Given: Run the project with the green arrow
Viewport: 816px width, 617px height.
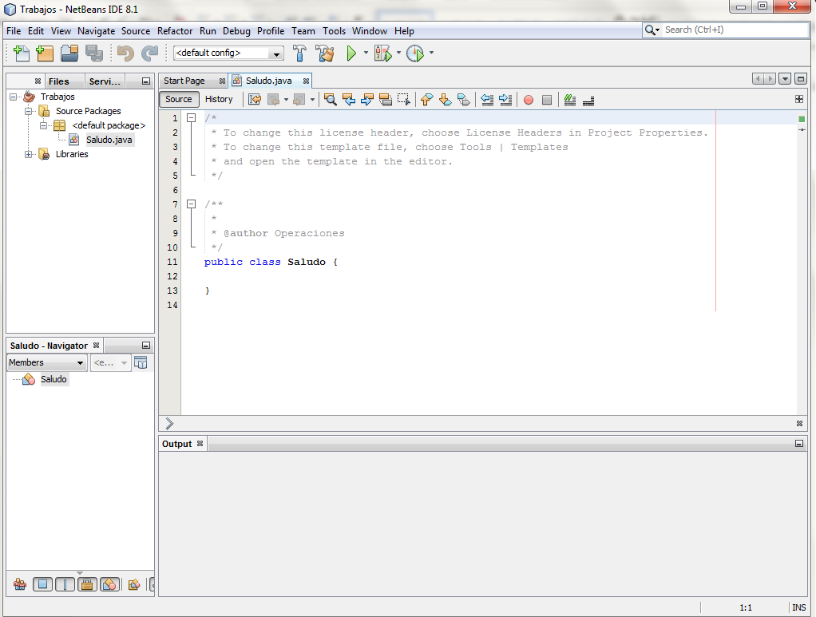Looking at the screenshot, I should pos(351,53).
